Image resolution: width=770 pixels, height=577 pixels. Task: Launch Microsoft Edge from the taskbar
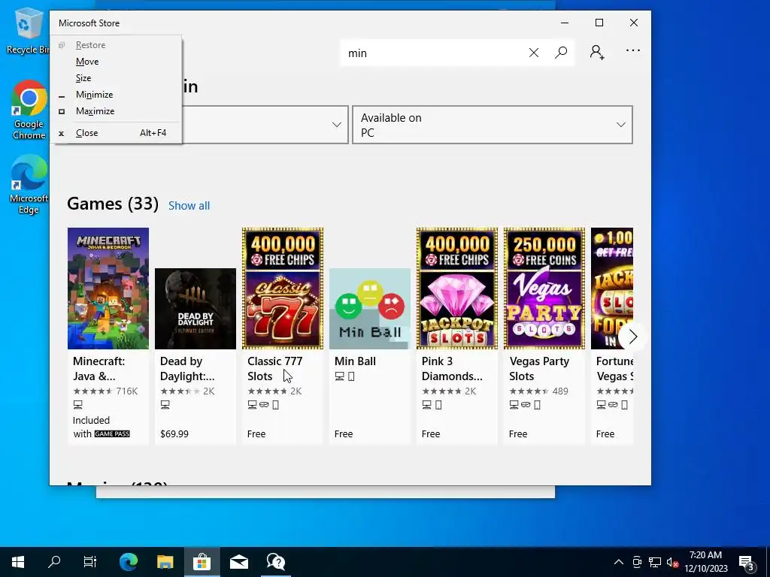[129, 562]
